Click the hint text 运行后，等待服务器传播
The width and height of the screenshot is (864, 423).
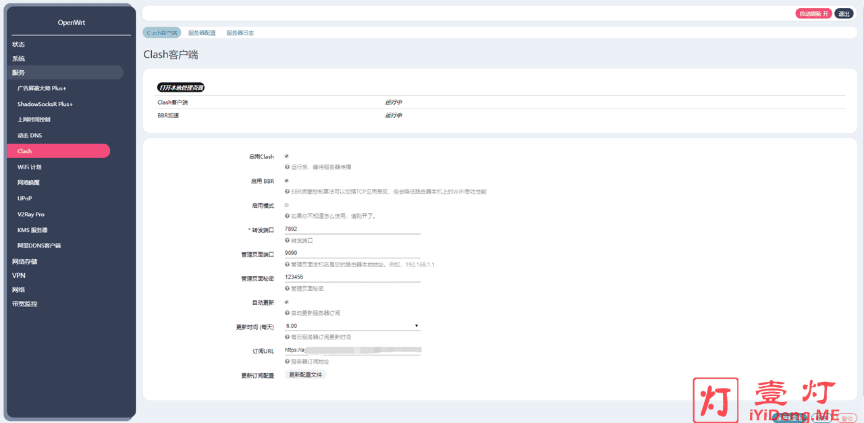click(x=321, y=167)
